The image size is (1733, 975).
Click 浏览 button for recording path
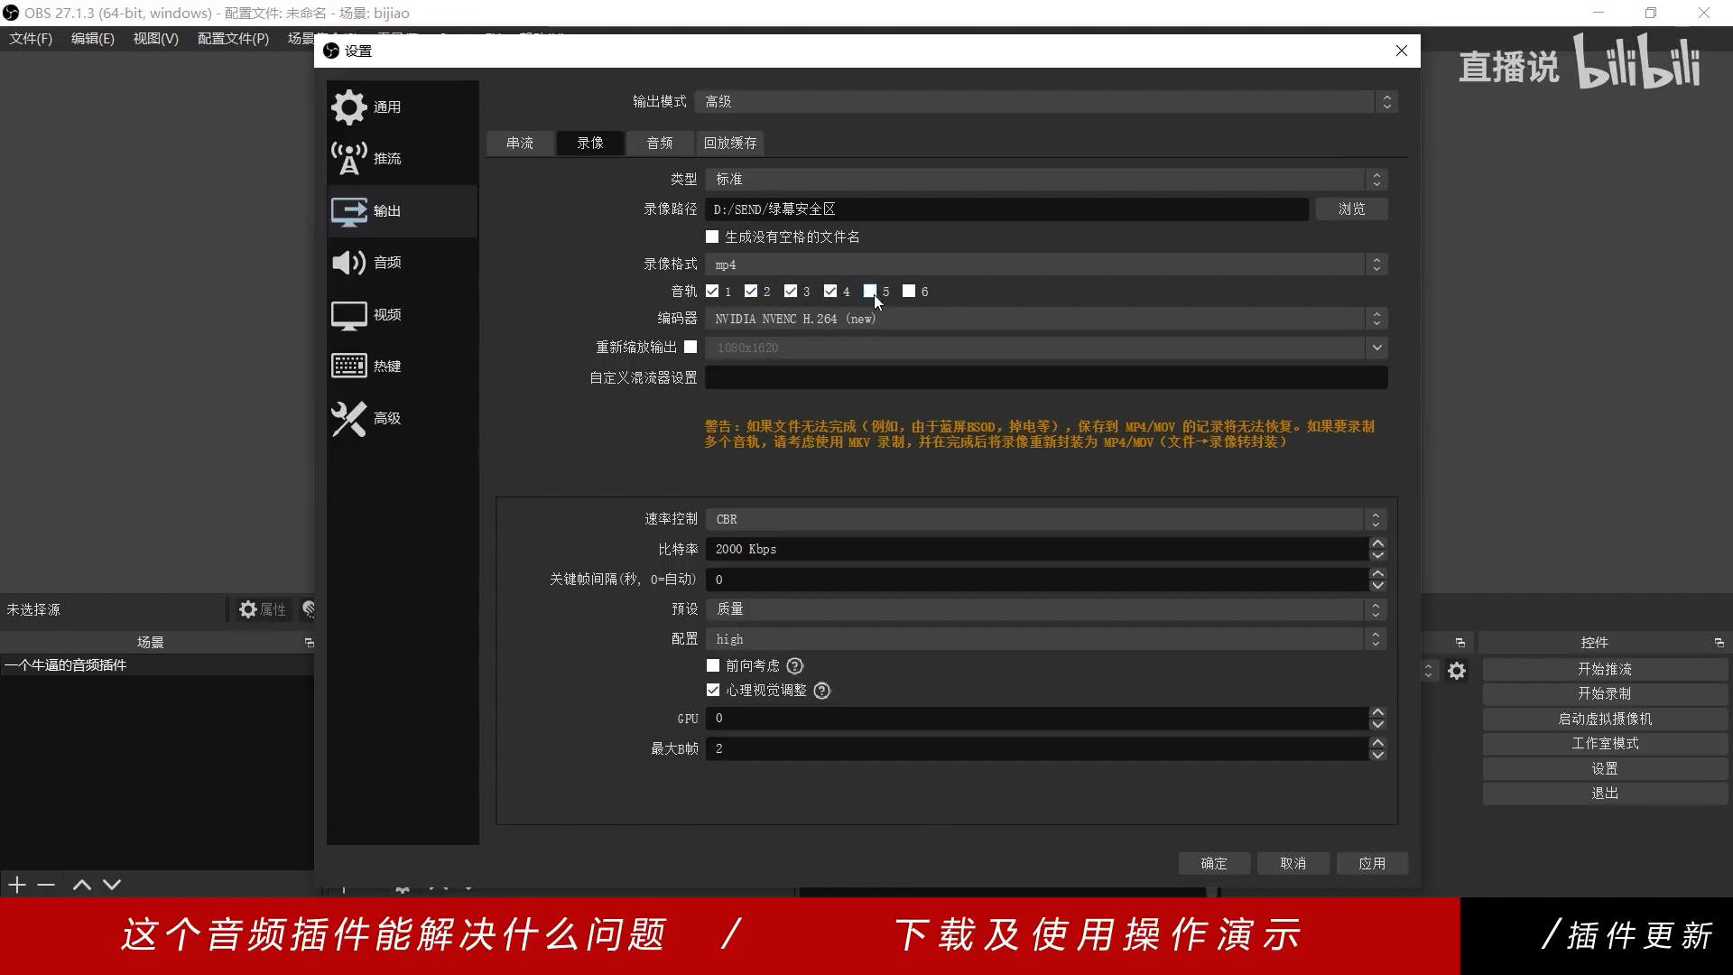point(1351,209)
